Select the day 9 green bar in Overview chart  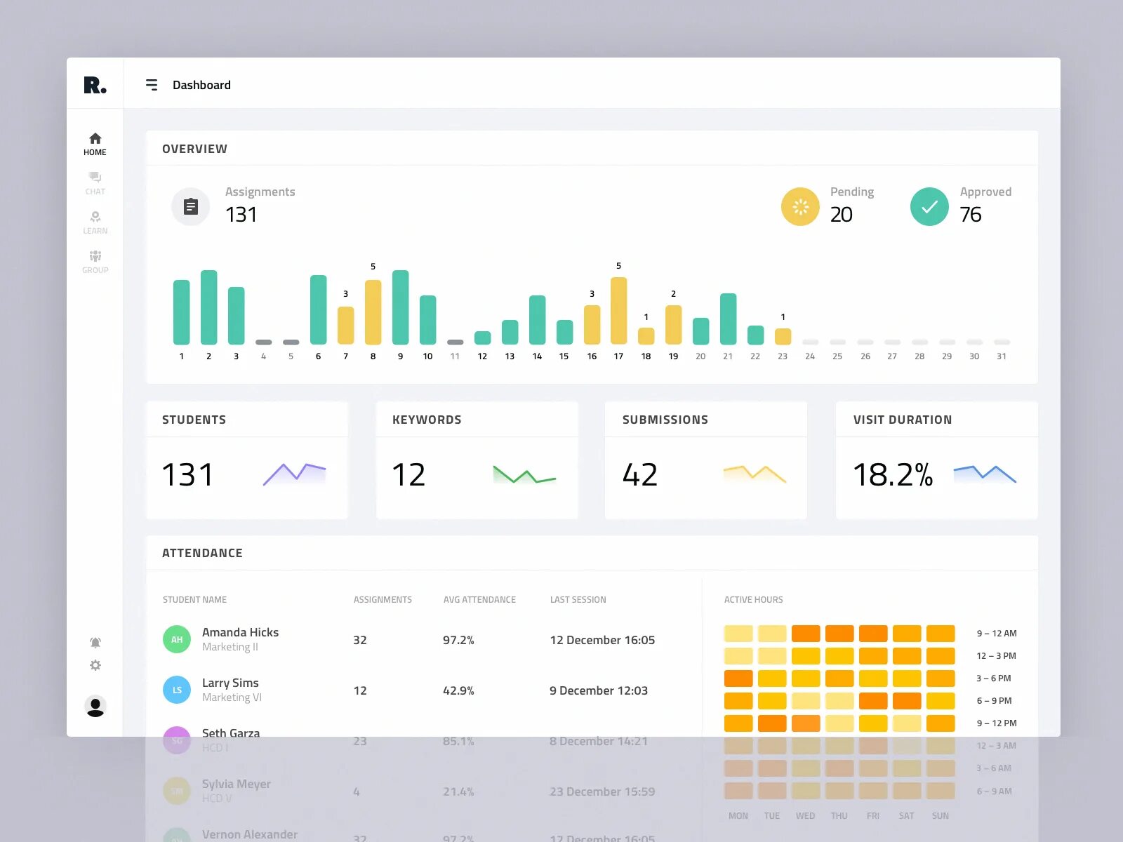(400, 307)
